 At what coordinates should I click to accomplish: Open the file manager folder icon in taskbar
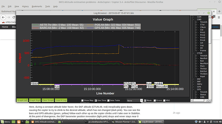[27, 122]
